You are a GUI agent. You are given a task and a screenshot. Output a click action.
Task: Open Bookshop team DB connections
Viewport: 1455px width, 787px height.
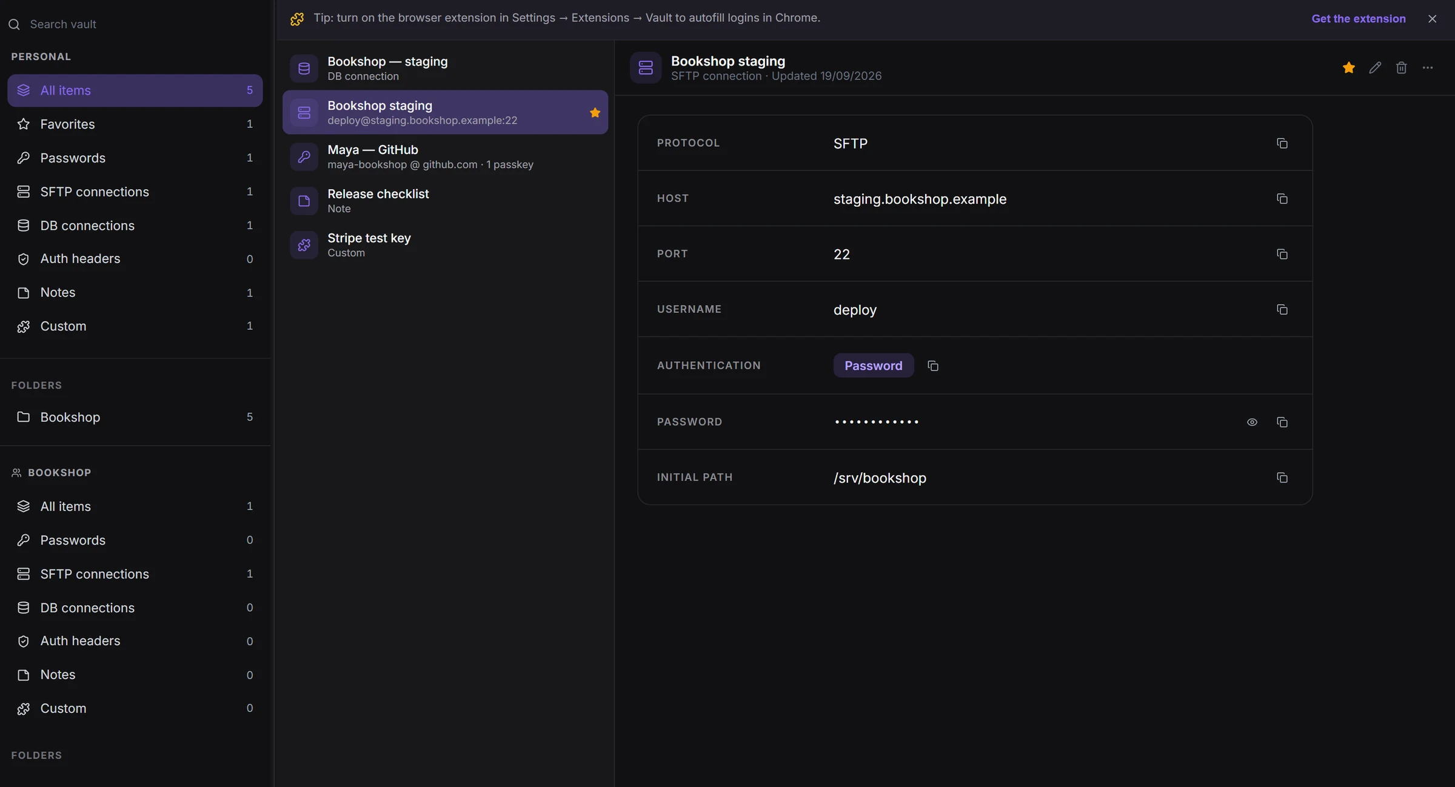[x=135, y=608]
